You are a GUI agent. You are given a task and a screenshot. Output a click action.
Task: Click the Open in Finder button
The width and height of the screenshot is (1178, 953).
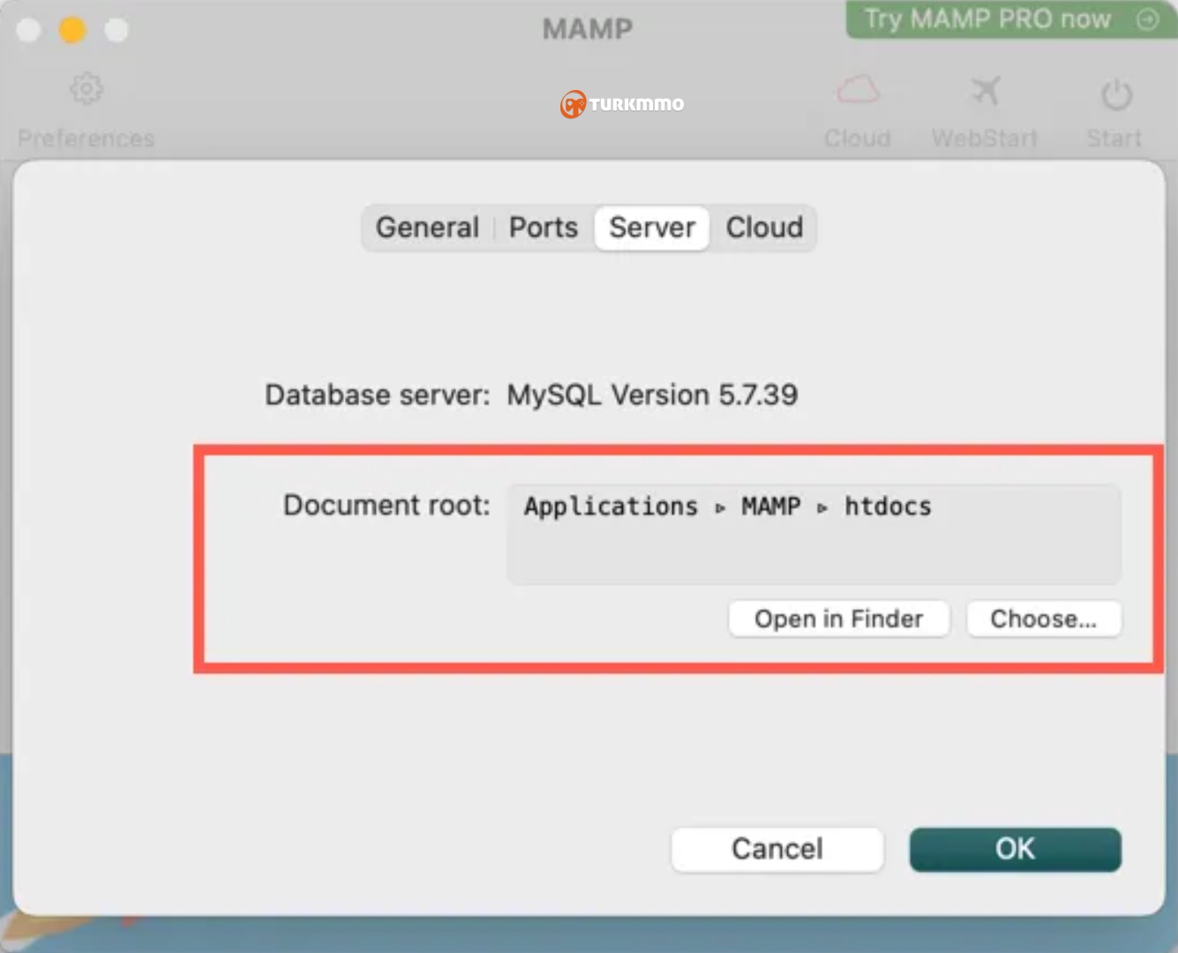pyautogui.click(x=839, y=619)
